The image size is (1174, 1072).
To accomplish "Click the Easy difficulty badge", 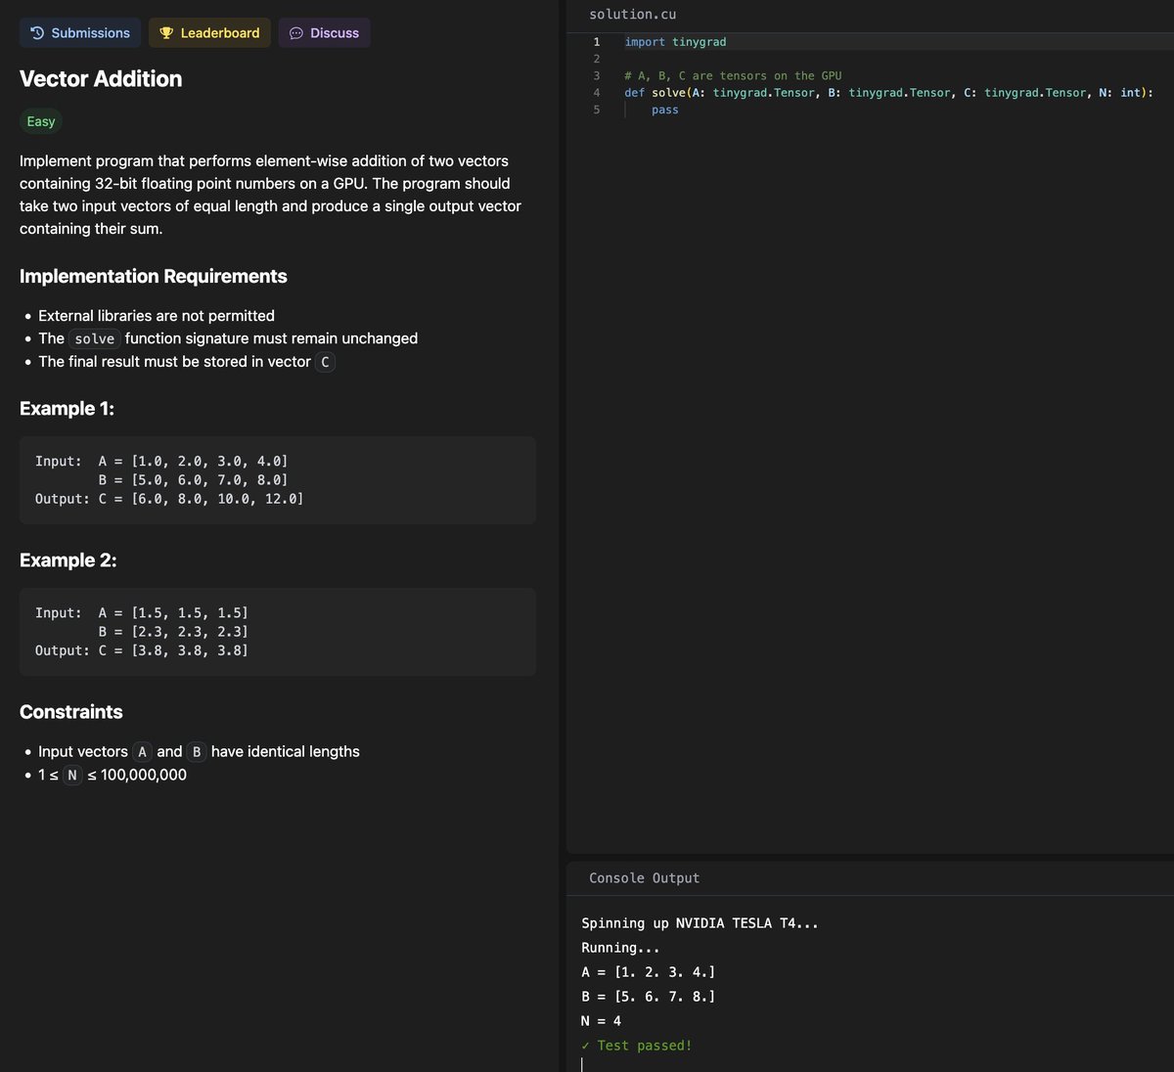I will coord(41,121).
